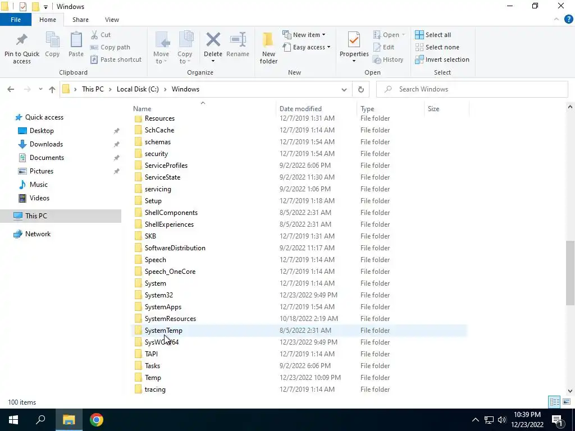Click the Delete X icon
The image size is (575, 431).
tap(213, 40)
